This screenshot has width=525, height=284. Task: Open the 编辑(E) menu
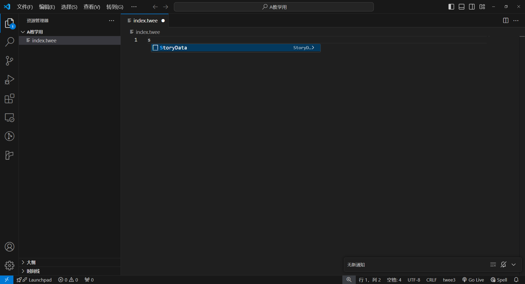47,7
